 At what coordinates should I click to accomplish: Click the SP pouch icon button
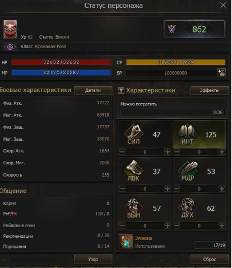[x=221, y=73]
